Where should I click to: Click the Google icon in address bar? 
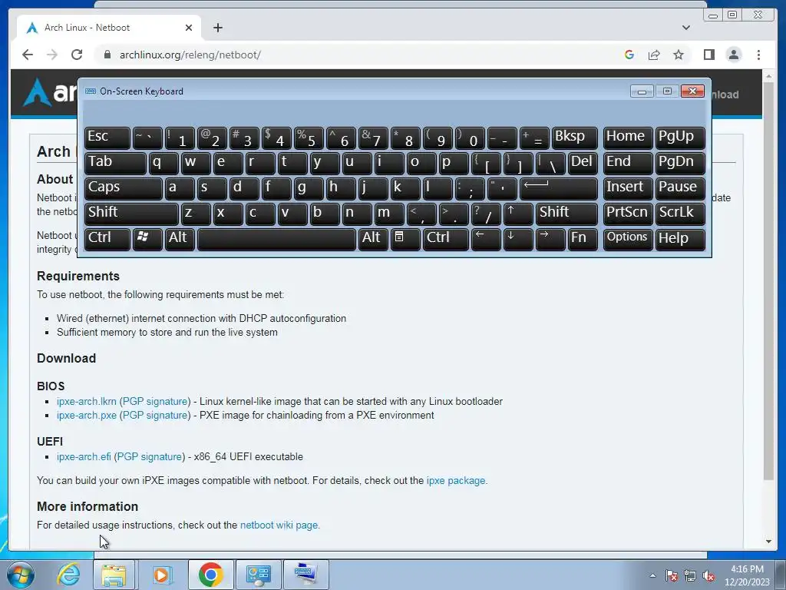coord(629,55)
